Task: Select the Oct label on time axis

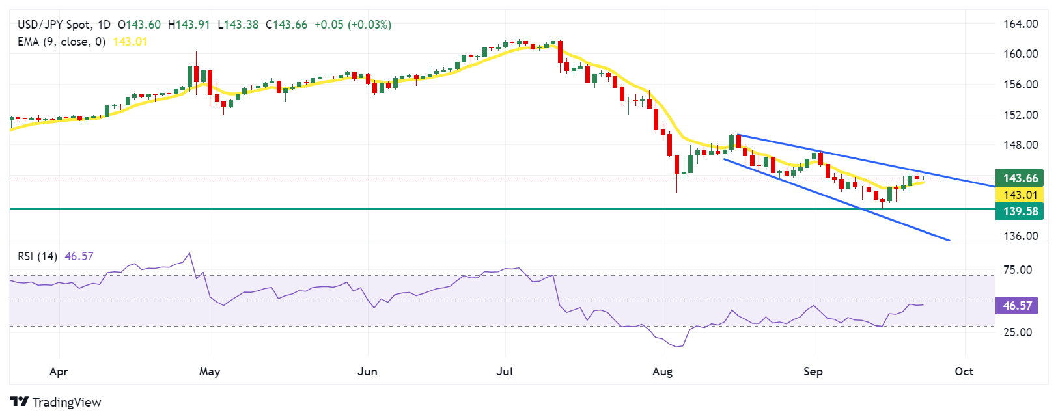Action: point(964,372)
